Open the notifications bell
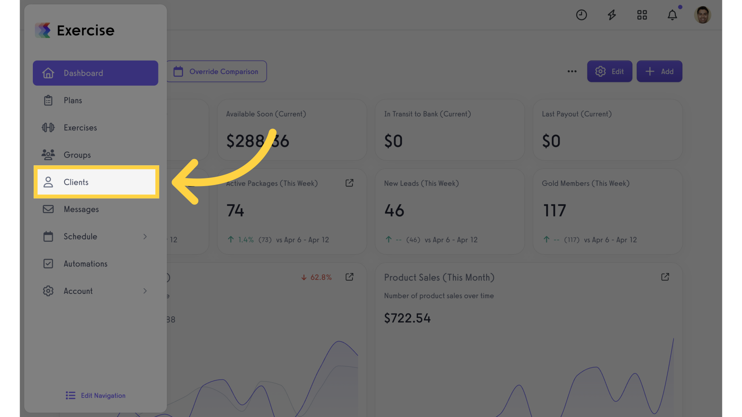Screen dimensions: 742x417 tap(672, 15)
